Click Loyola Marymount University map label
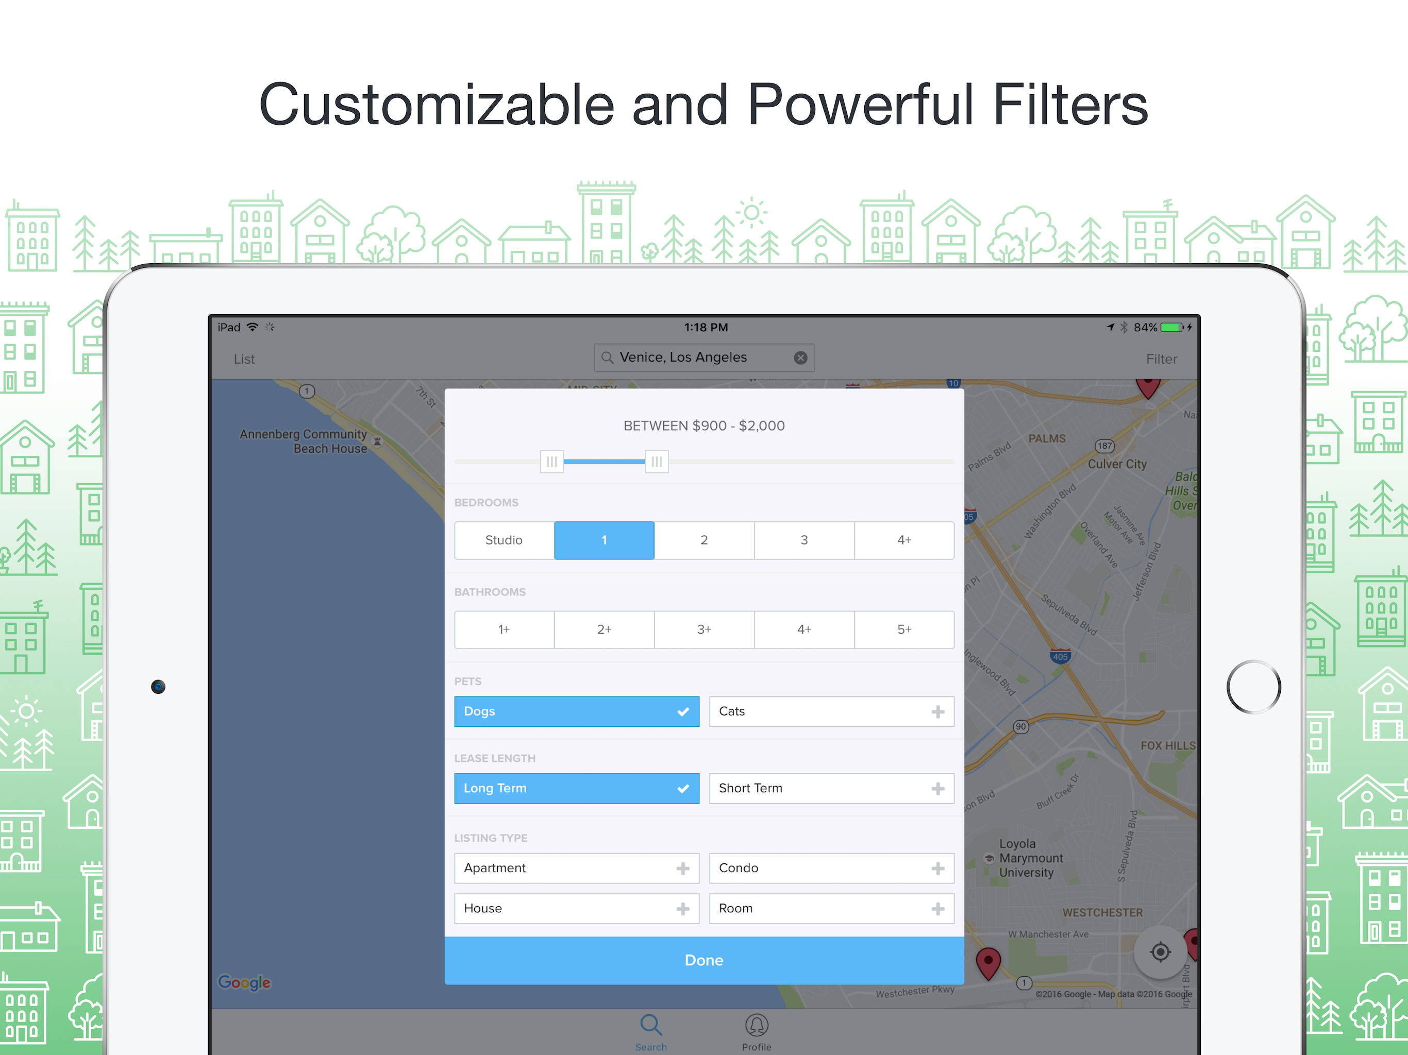 (1031, 858)
